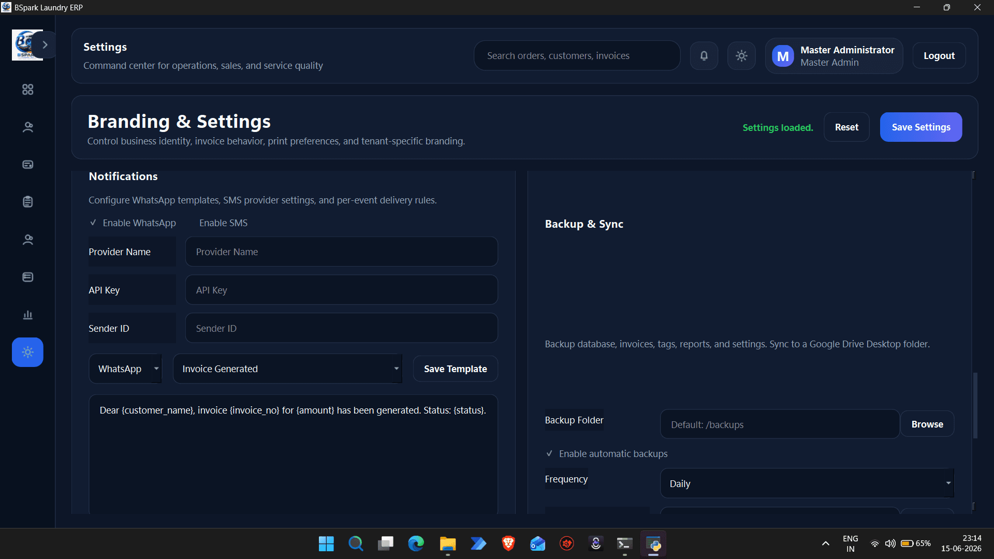Toggle the light/dark theme sun icon
994x559 pixels.
[x=741, y=56]
